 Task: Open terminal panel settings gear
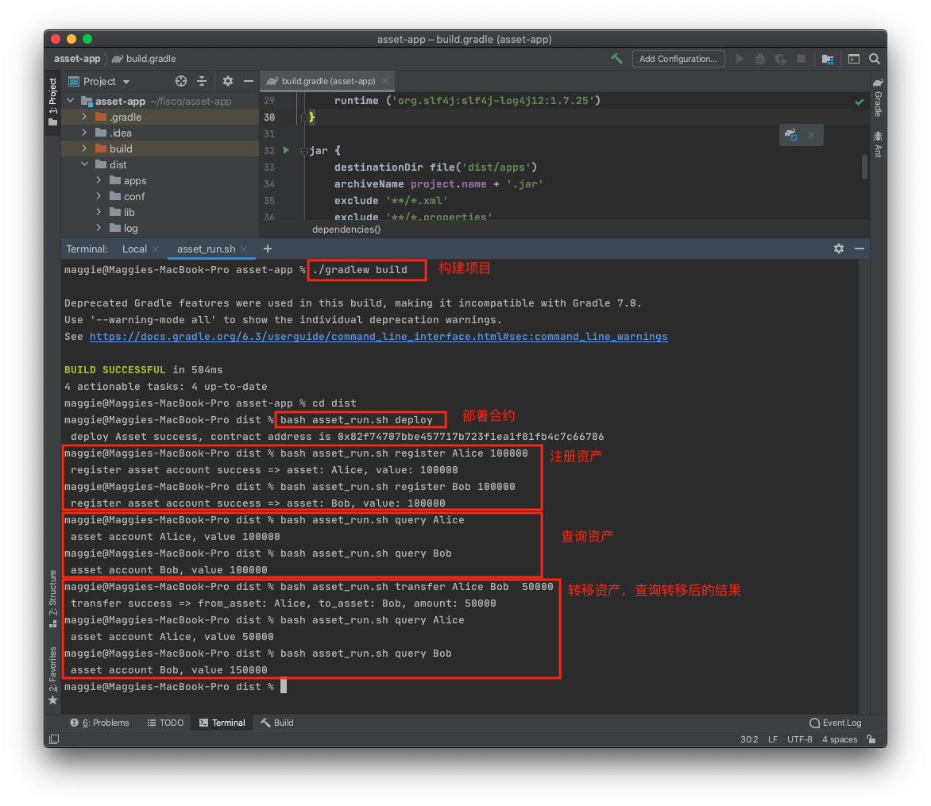click(838, 249)
